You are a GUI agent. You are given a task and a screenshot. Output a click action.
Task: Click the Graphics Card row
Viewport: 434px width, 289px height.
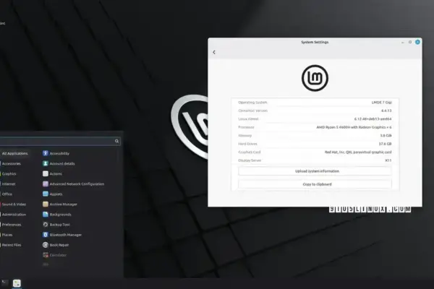(315, 152)
